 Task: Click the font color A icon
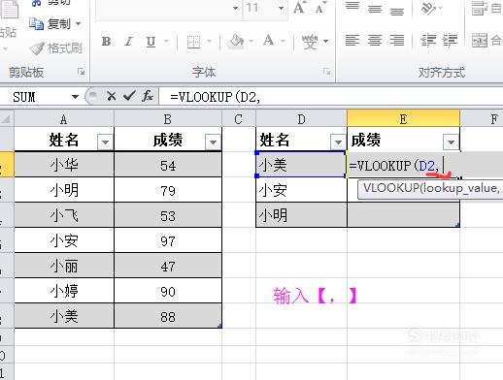point(268,41)
